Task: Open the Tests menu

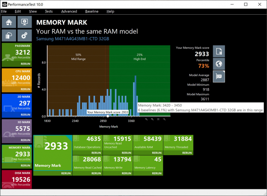Action: [x=49, y=12]
